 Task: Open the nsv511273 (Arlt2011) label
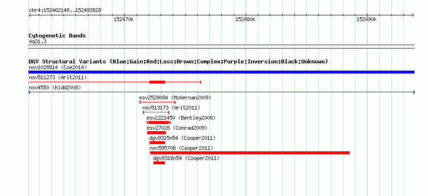(58, 78)
